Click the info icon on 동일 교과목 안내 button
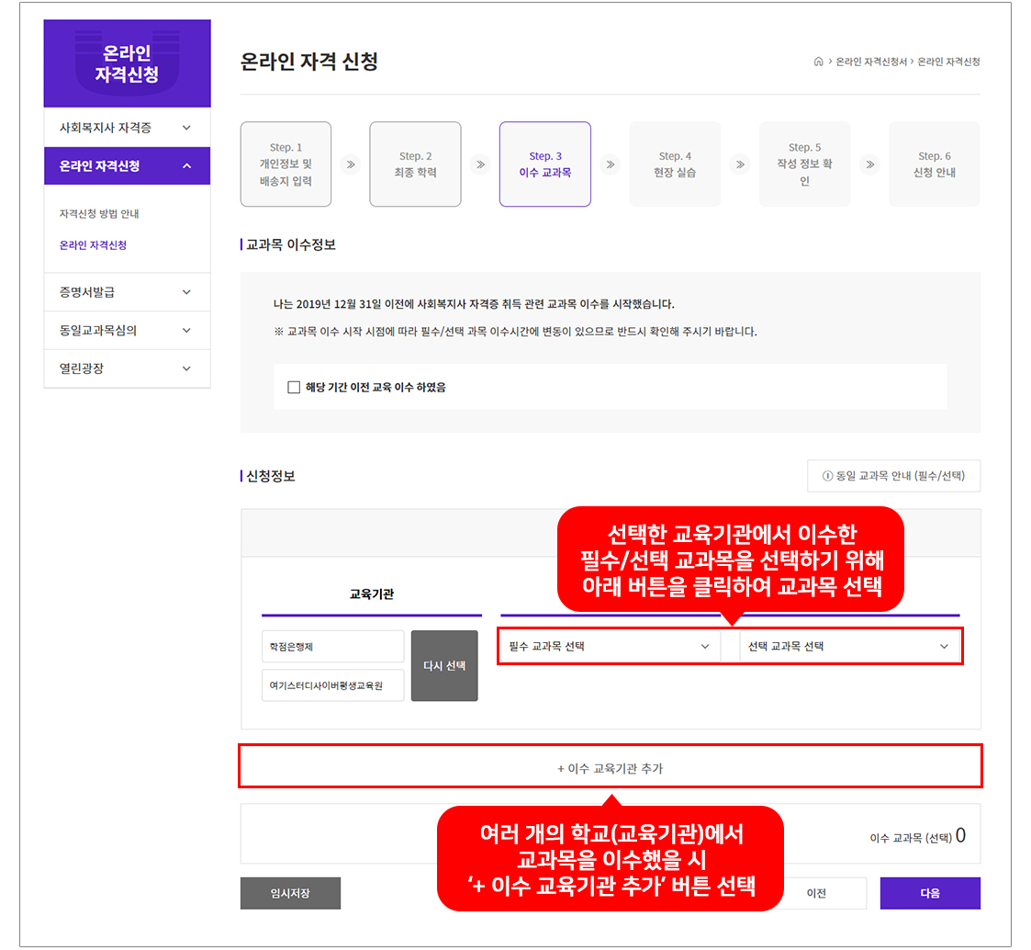 point(827,476)
